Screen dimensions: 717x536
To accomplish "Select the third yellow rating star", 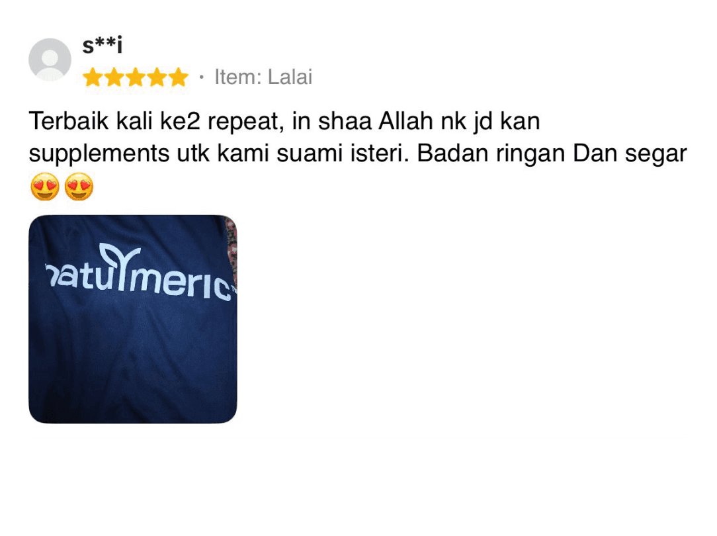I will pyautogui.click(x=136, y=77).
